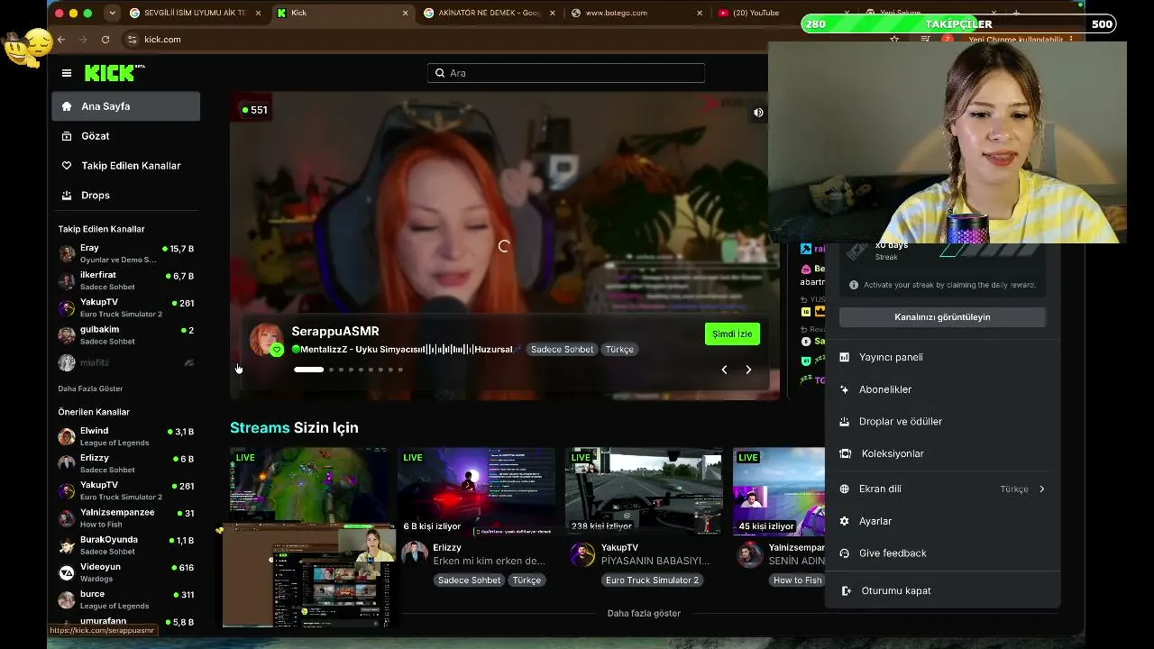This screenshot has width=1154, height=649.
Task: Click the Abonelikler sparkle icon
Action: [845, 389]
